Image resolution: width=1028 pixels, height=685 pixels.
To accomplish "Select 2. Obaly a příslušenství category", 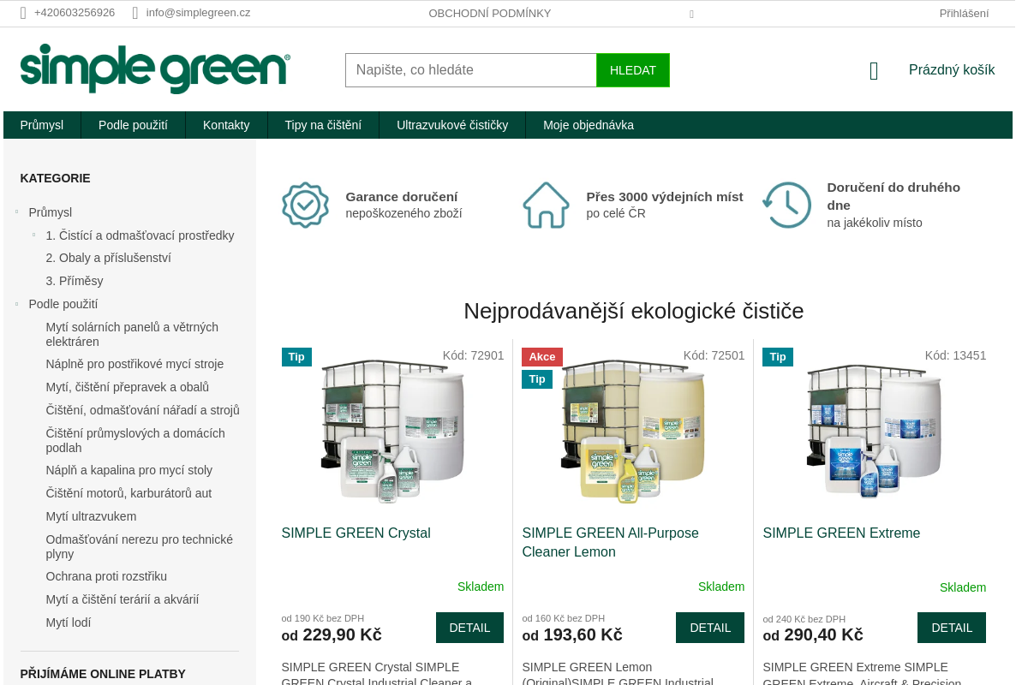I will (x=109, y=258).
